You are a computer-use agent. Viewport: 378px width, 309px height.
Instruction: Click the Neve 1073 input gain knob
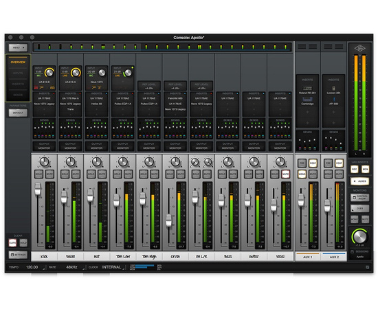[102, 73]
